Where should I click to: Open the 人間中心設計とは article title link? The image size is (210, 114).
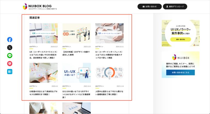[109, 93]
